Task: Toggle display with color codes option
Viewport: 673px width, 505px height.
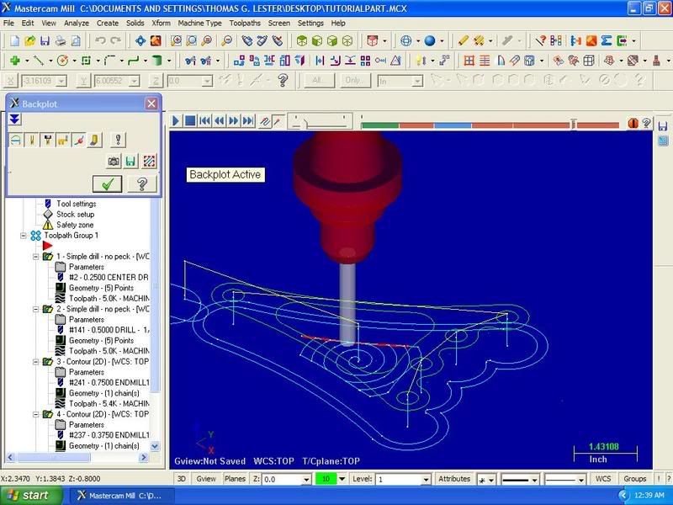Action: [16, 140]
